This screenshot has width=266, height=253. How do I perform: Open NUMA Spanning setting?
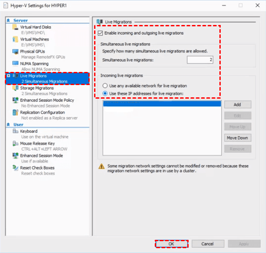click(x=34, y=64)
